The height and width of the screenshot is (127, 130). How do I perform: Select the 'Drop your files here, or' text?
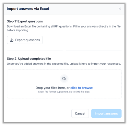coord(53,88)
